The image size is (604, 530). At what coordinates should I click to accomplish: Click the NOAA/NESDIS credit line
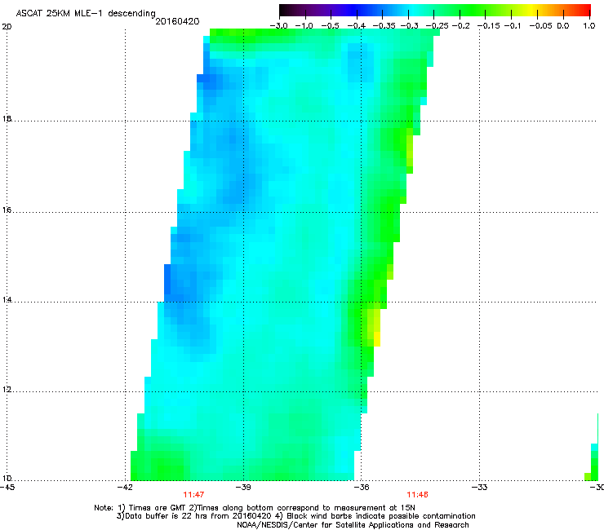point(353,525)
